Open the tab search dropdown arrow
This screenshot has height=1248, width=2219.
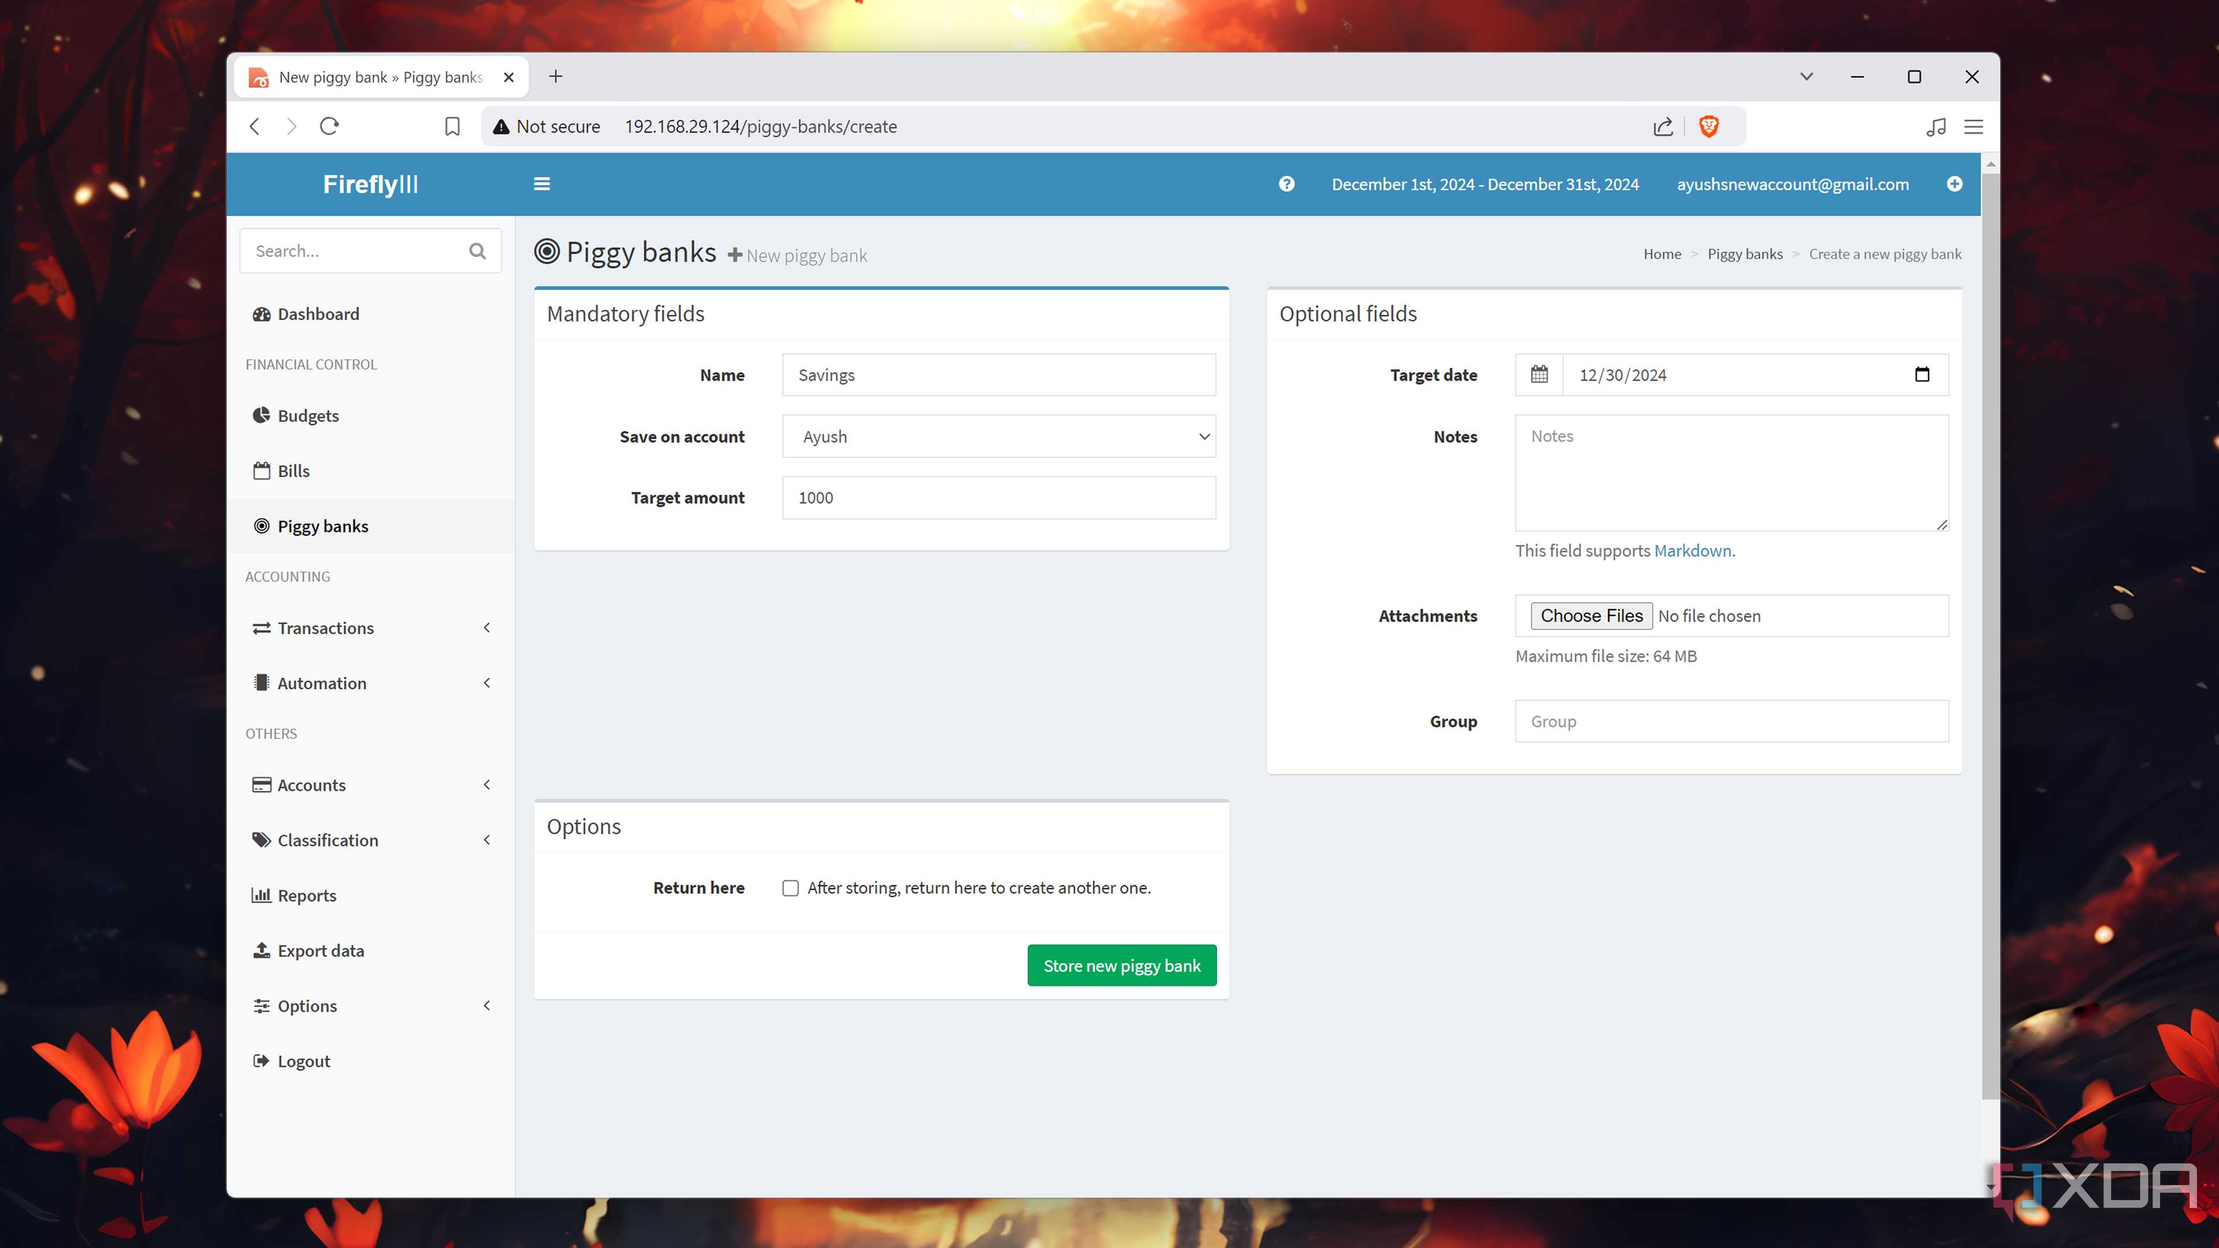pyautogui.click(x=1806, y=77)
